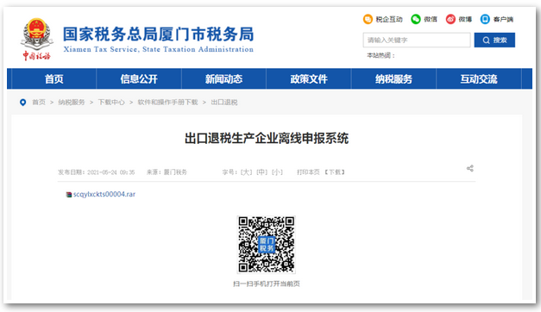Open the blue 客户端 client icon
This screenshot has width=541, height=312.
click(x=485, y=19)
